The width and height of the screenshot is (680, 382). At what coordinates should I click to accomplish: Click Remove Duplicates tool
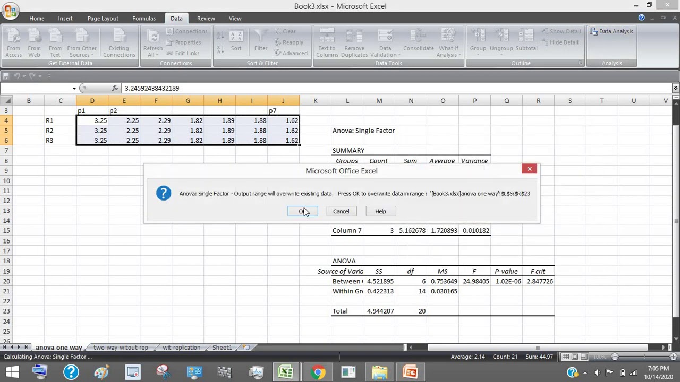tap(354, 43)
